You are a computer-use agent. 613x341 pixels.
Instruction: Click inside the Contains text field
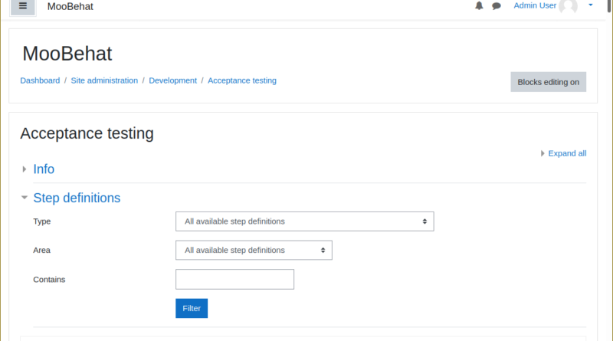234,279
